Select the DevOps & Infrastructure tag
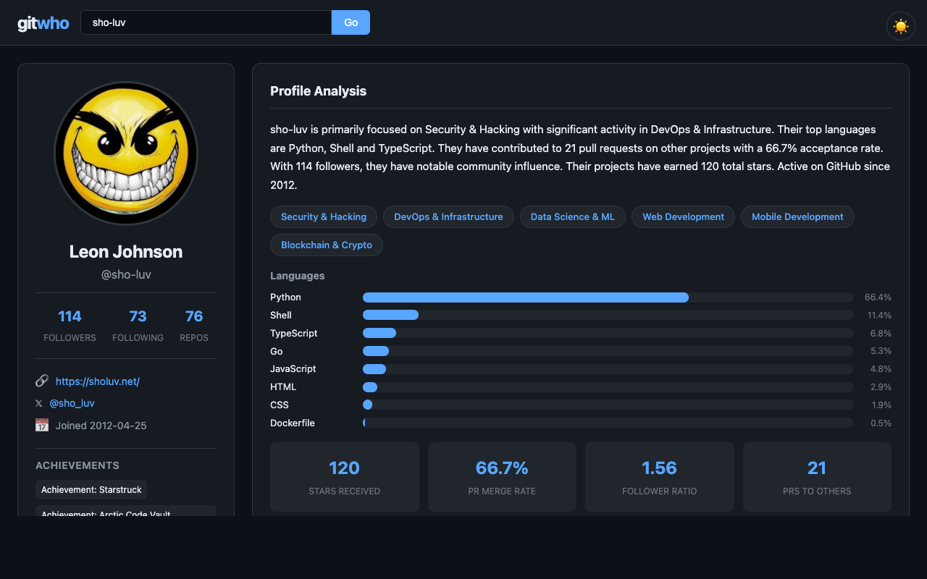Image resolution: width=927 pixels, height=579 pixels. pyautogui.click(x=448, y=216)
